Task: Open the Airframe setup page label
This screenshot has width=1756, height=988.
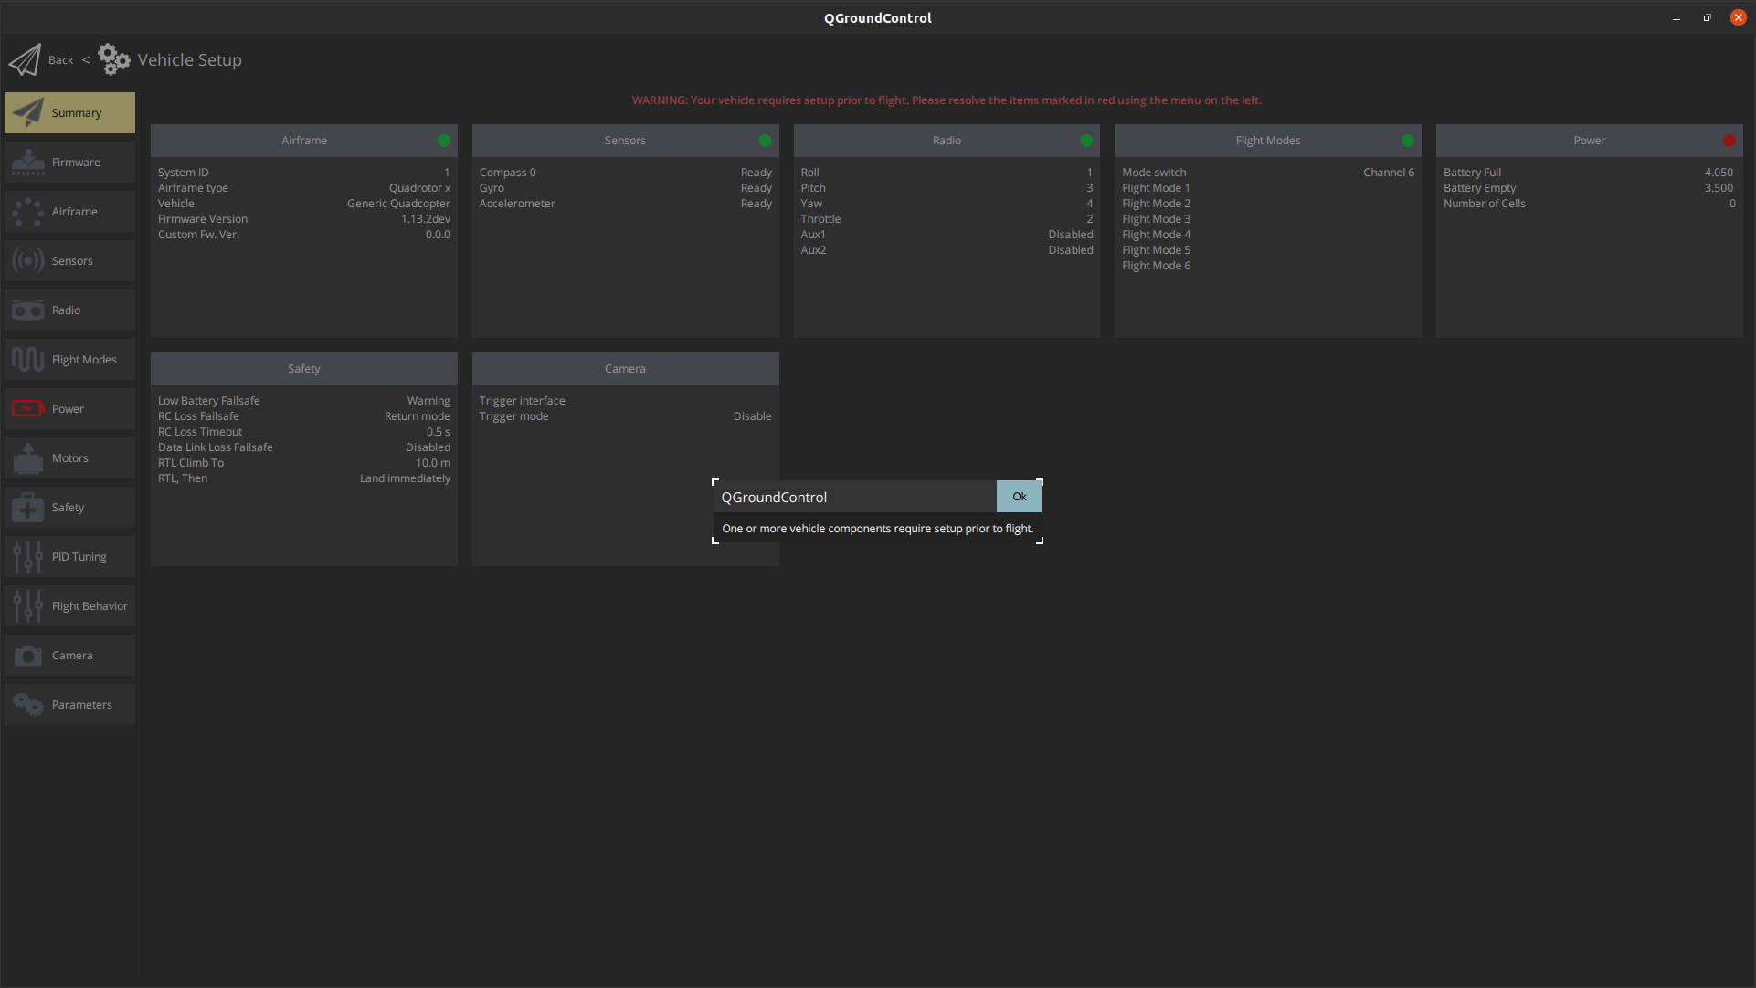Action: pos(75,212)
